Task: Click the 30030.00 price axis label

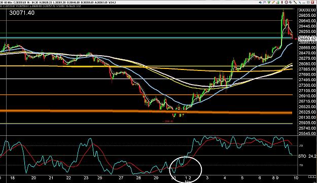Action: [x=307, y=10]
